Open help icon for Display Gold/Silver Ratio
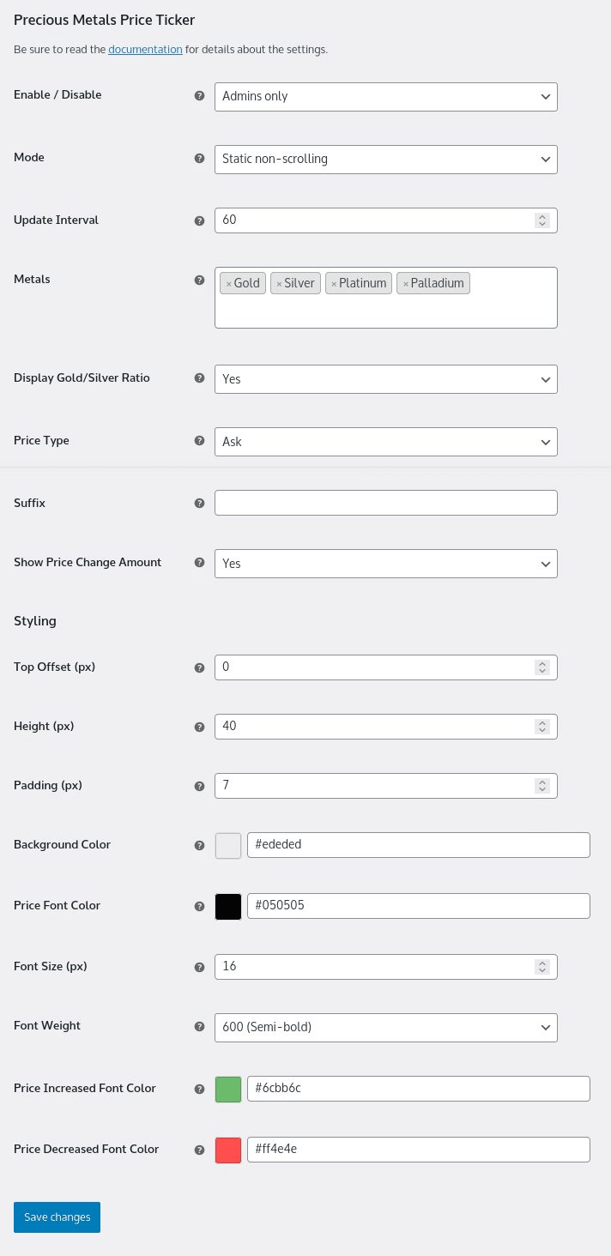The width and height of the screenshot is (611, 1256). tap(199, 378)
